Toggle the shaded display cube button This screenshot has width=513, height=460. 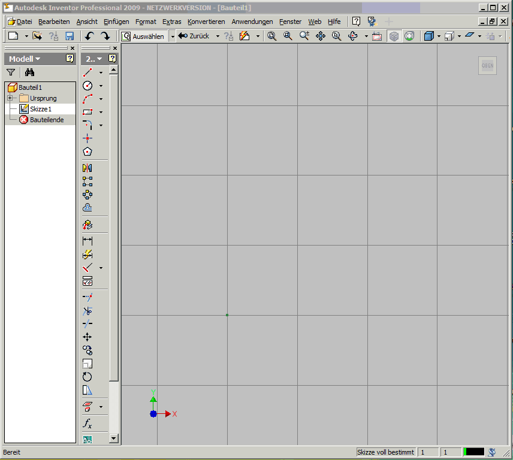pyautogui.click(x=428, y=37)
